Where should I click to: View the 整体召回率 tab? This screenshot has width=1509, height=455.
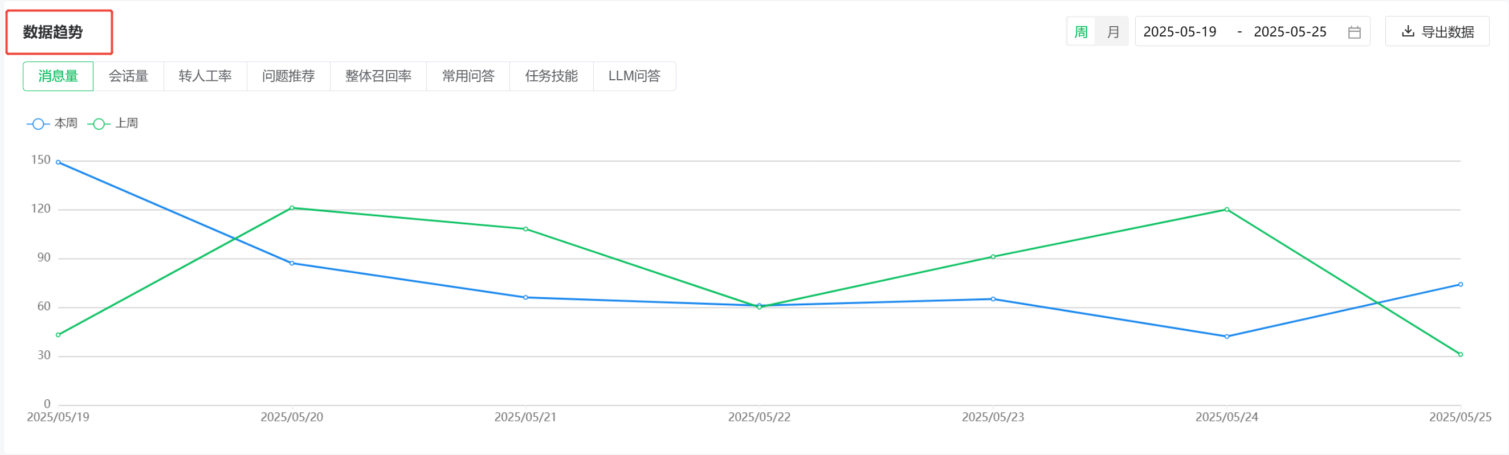click(x=378, y=76)
